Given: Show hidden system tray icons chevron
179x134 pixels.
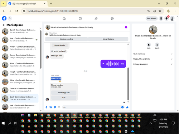Looking at the screenshot, I should 151,123.
